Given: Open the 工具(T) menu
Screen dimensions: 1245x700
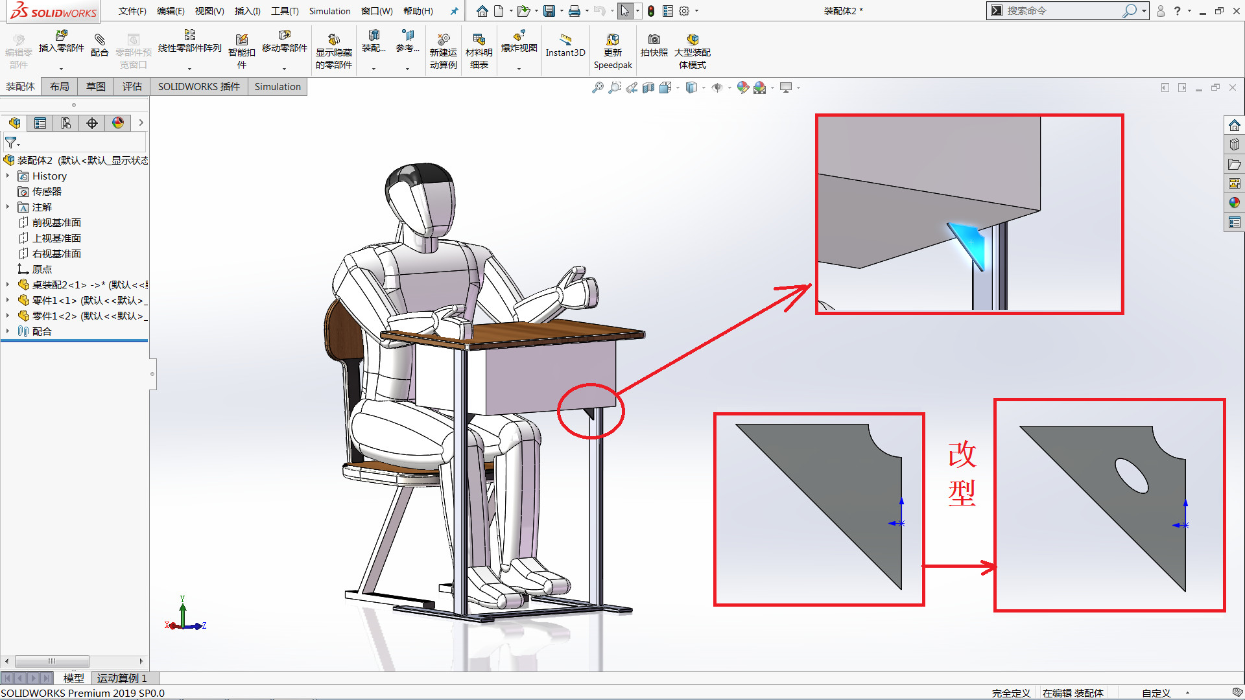Looking at the screenshot, I should click(x=285, y=11).
